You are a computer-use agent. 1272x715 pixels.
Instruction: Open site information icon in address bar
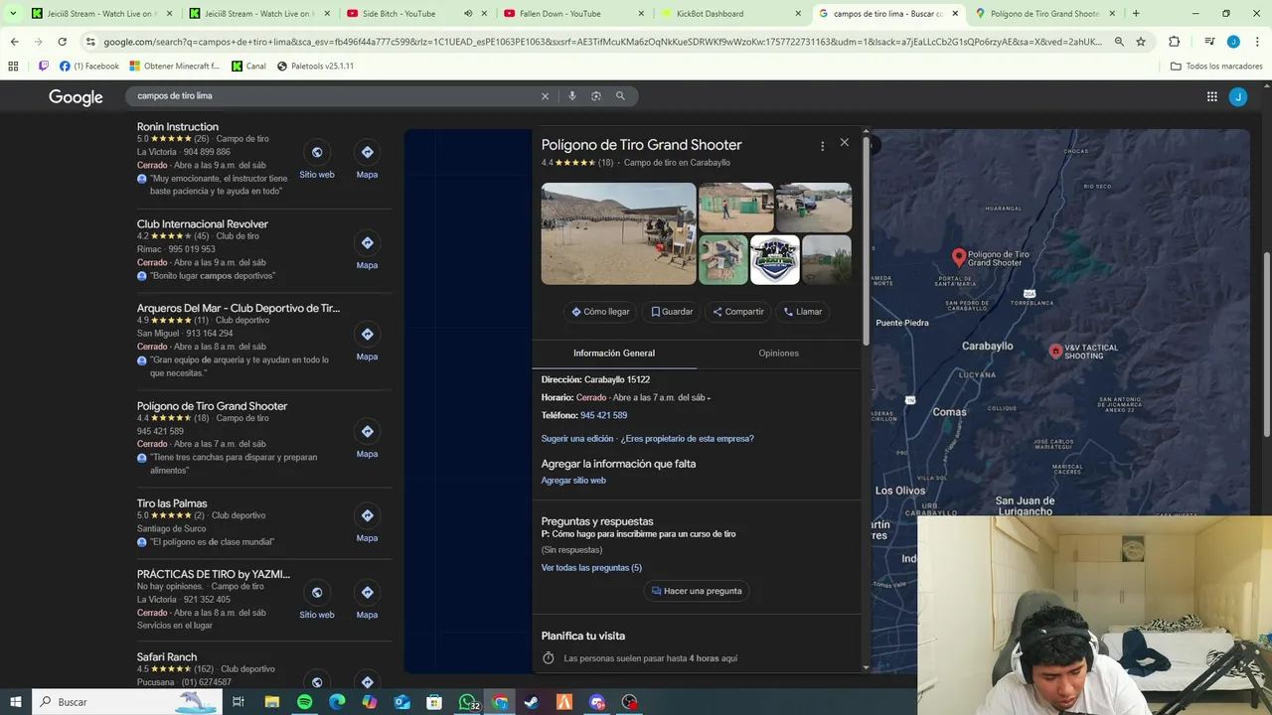(x=90, y=42)
